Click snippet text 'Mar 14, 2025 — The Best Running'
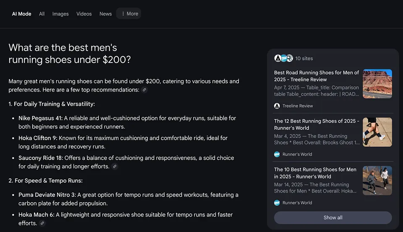Image resolution: width=403 pixels, height=232 pixels. [311, 185]
